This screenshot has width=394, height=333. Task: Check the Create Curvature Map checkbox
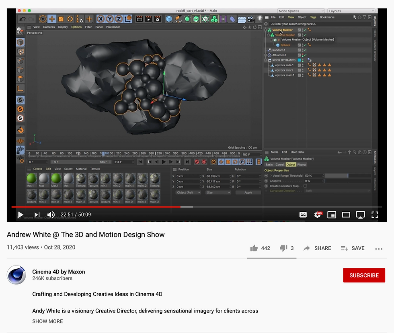(x=305, y=186)
